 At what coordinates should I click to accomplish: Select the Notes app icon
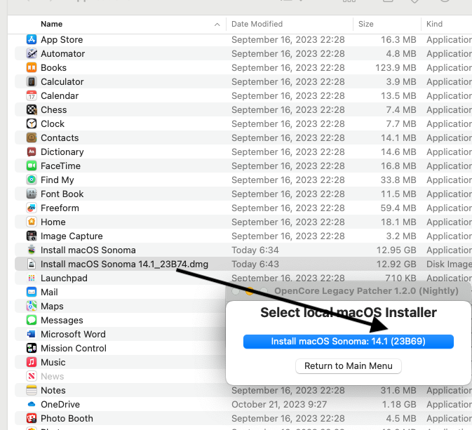pyautogui.click(x=32, y=390)
